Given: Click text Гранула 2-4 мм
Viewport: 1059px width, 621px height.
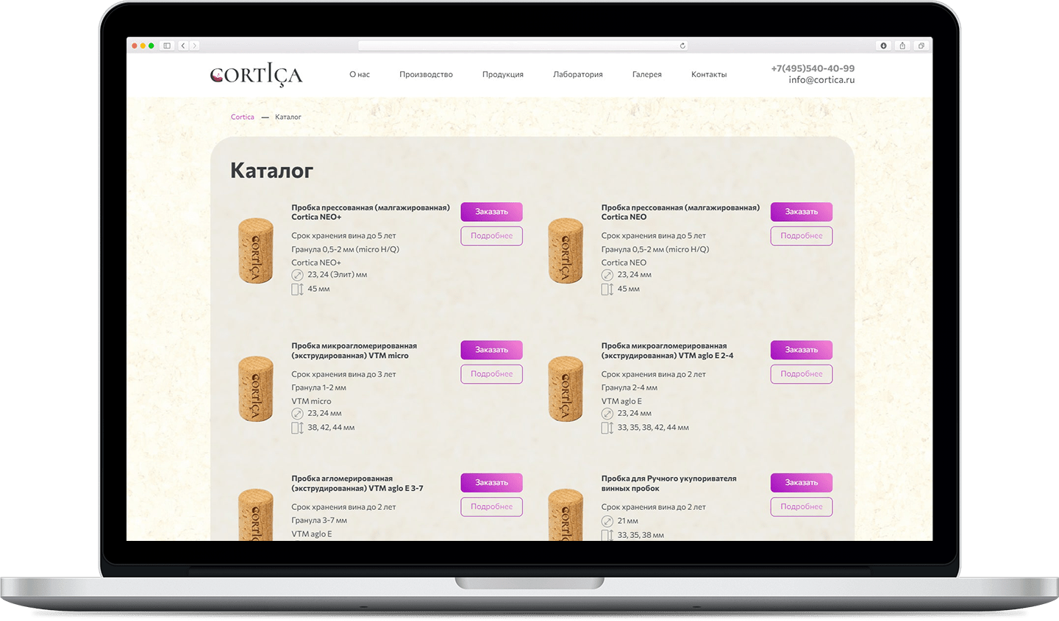Looking at the screenshot, I should click(630, 388).
